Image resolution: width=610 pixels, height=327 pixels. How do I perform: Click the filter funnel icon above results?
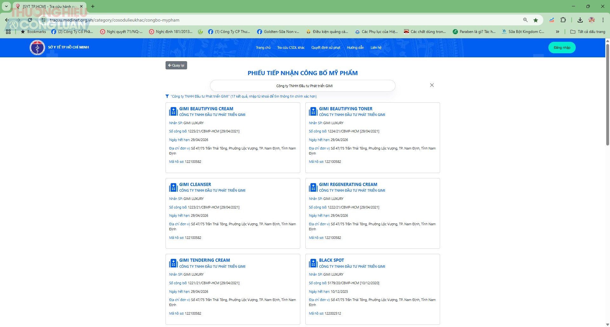coord(167,96)
